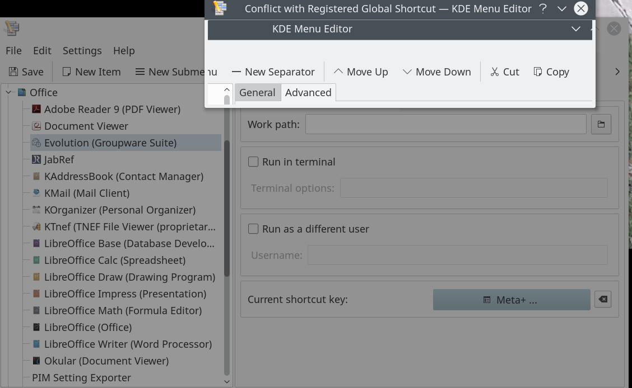Click the Cut scissors button
Screen dimensions: 632x388
pyautogui.click(x=505, y=72)
